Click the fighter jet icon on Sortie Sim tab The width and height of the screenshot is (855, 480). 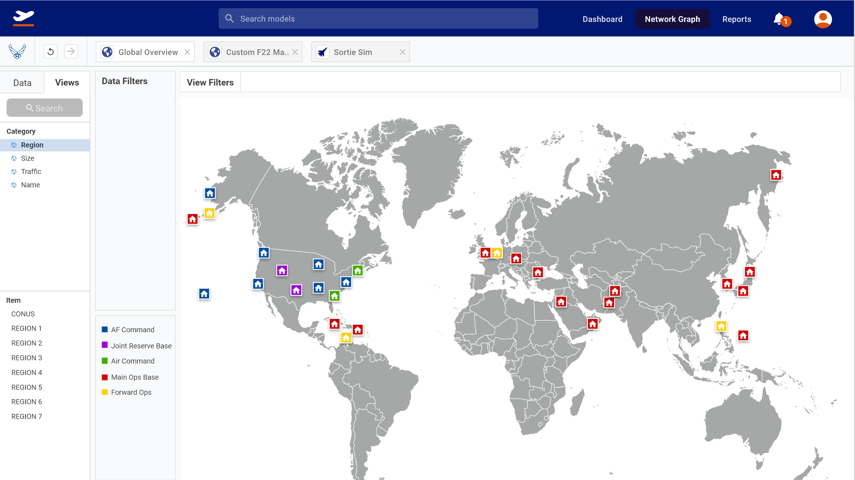click(323, 52)
